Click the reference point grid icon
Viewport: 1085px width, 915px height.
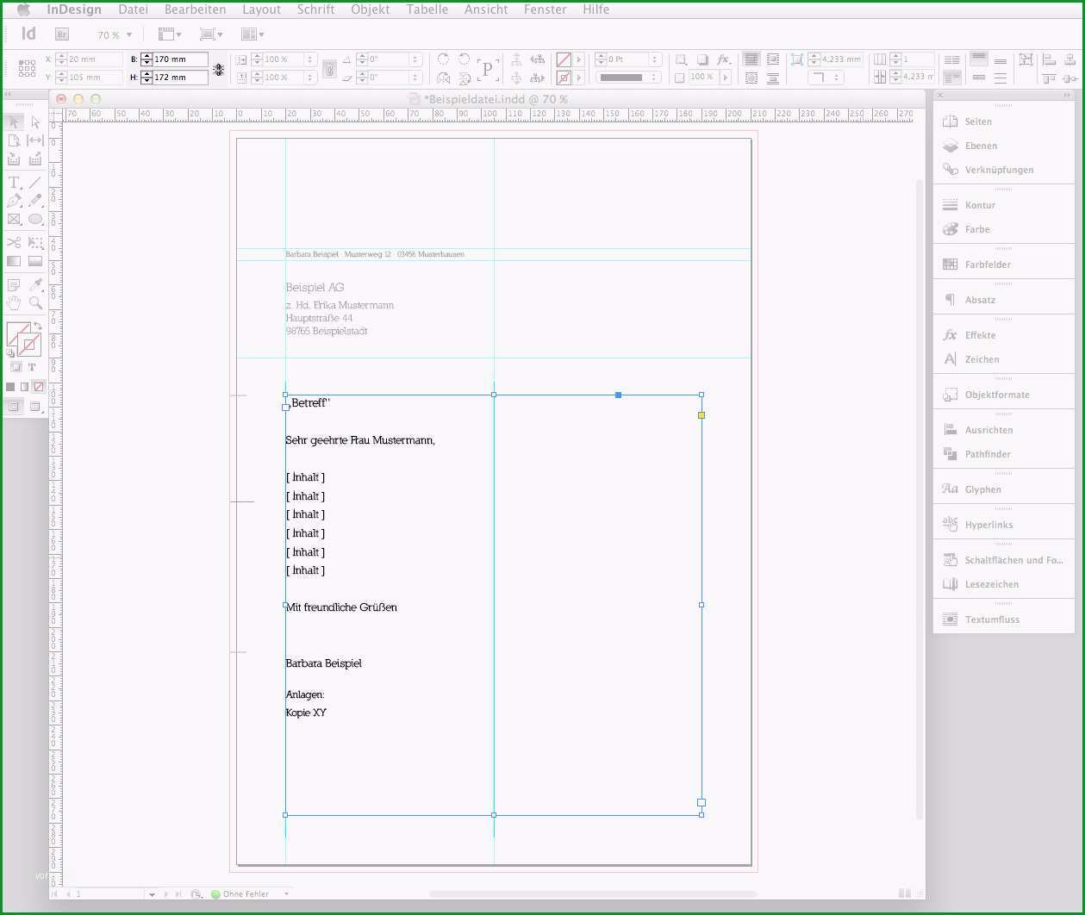(27, 68)
